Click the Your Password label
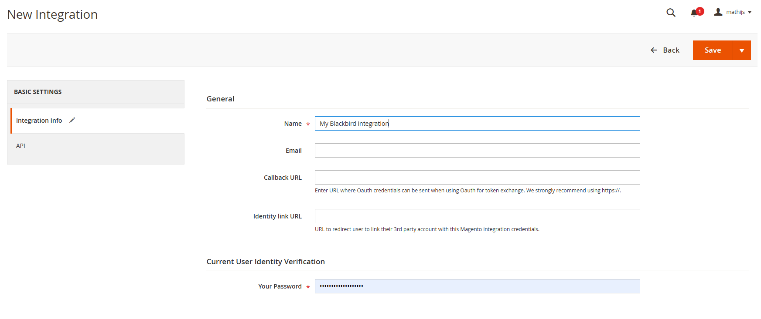The image size is (761, 319). click(x=280, y=286)
